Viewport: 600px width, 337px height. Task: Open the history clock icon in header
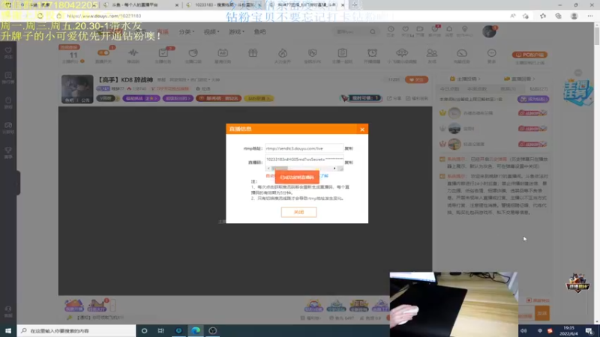pos(390,31)
